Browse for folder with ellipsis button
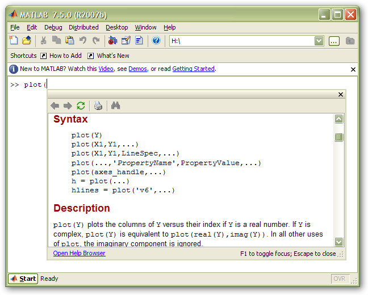This screenshot has height=295, width=368. [x=334, y=41]
